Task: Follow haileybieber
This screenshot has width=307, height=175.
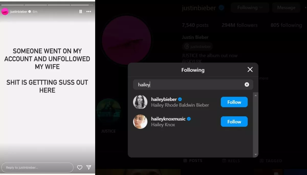Action: click(x=234, y=102)
